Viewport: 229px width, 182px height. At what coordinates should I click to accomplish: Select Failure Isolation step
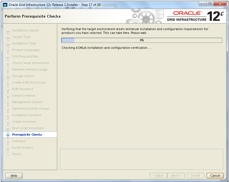[x=24, y=96]
